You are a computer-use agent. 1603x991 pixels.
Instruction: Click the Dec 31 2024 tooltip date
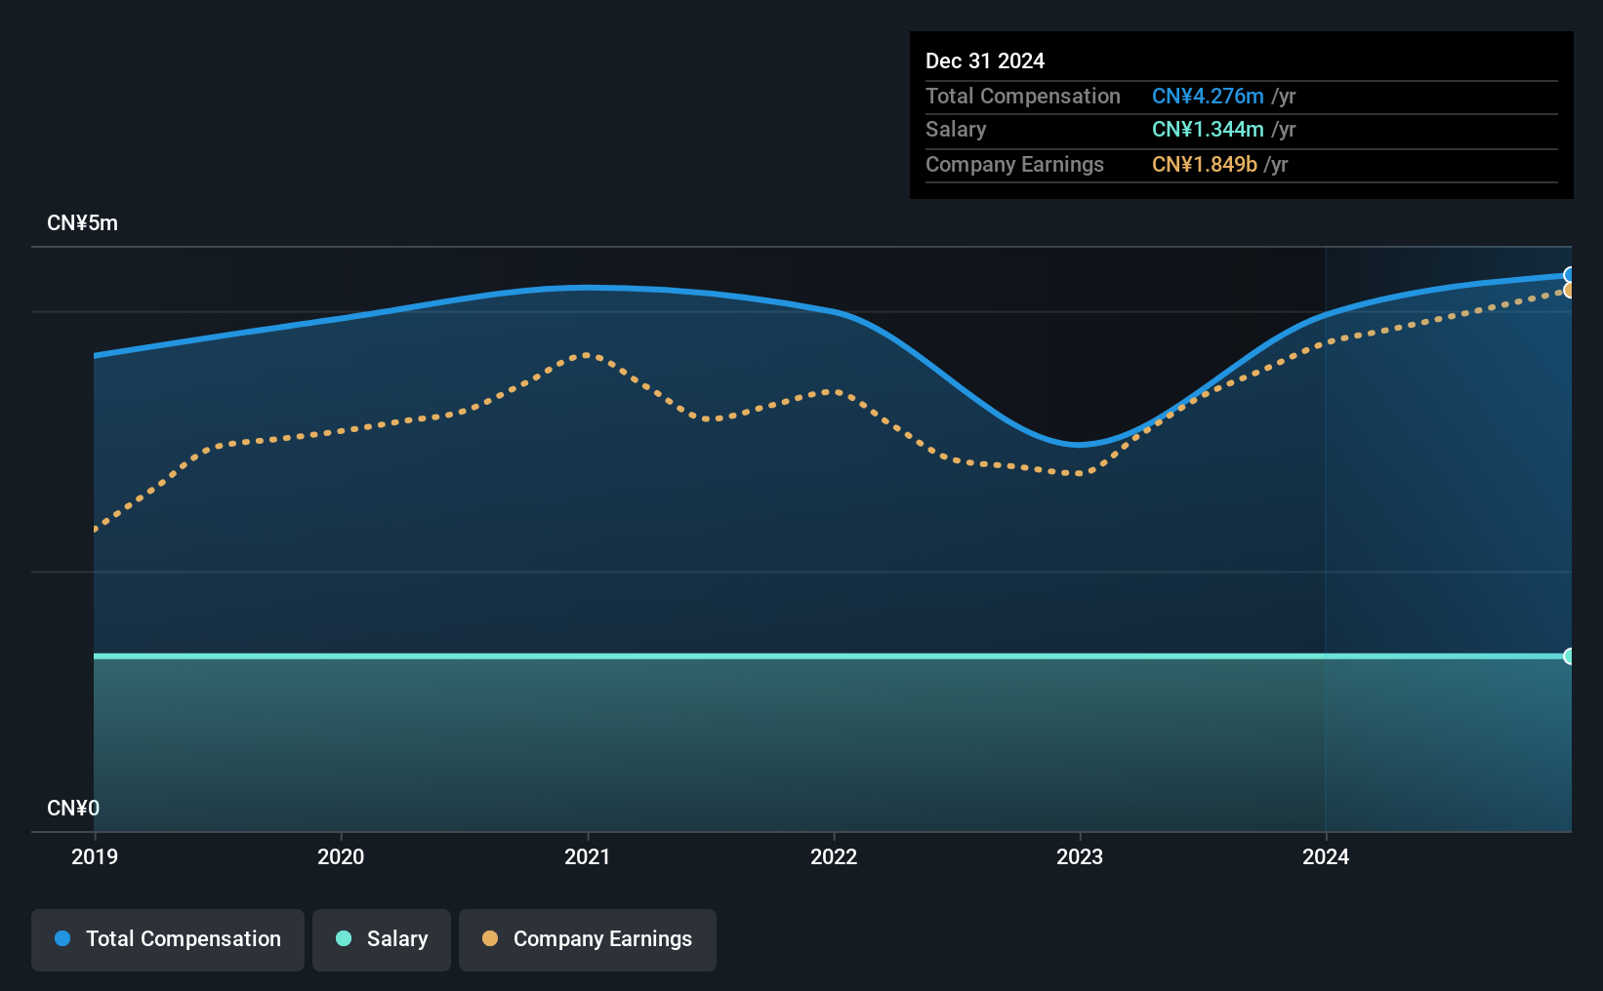[985, 60]
